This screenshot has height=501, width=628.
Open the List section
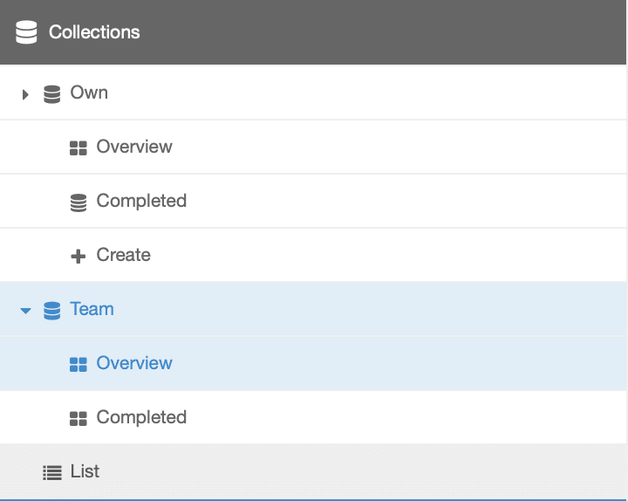(x=85, y=471)
